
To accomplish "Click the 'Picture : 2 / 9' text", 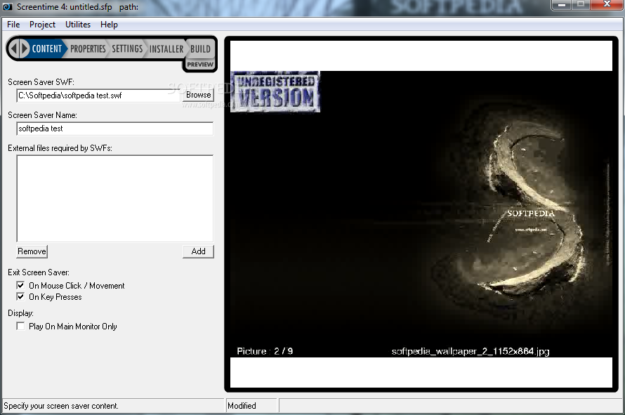I will [265, 351].
